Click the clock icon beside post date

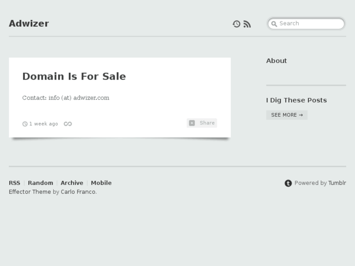25,124
